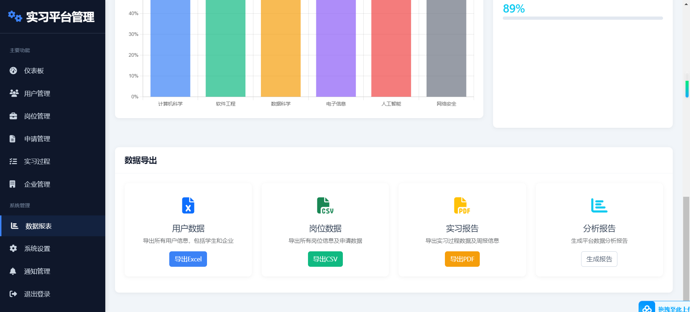Select the active 数据报表 menu item

(x=52, y=226)
